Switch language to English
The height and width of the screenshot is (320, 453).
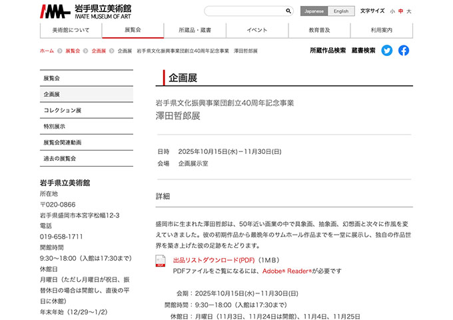coord(341,11)
